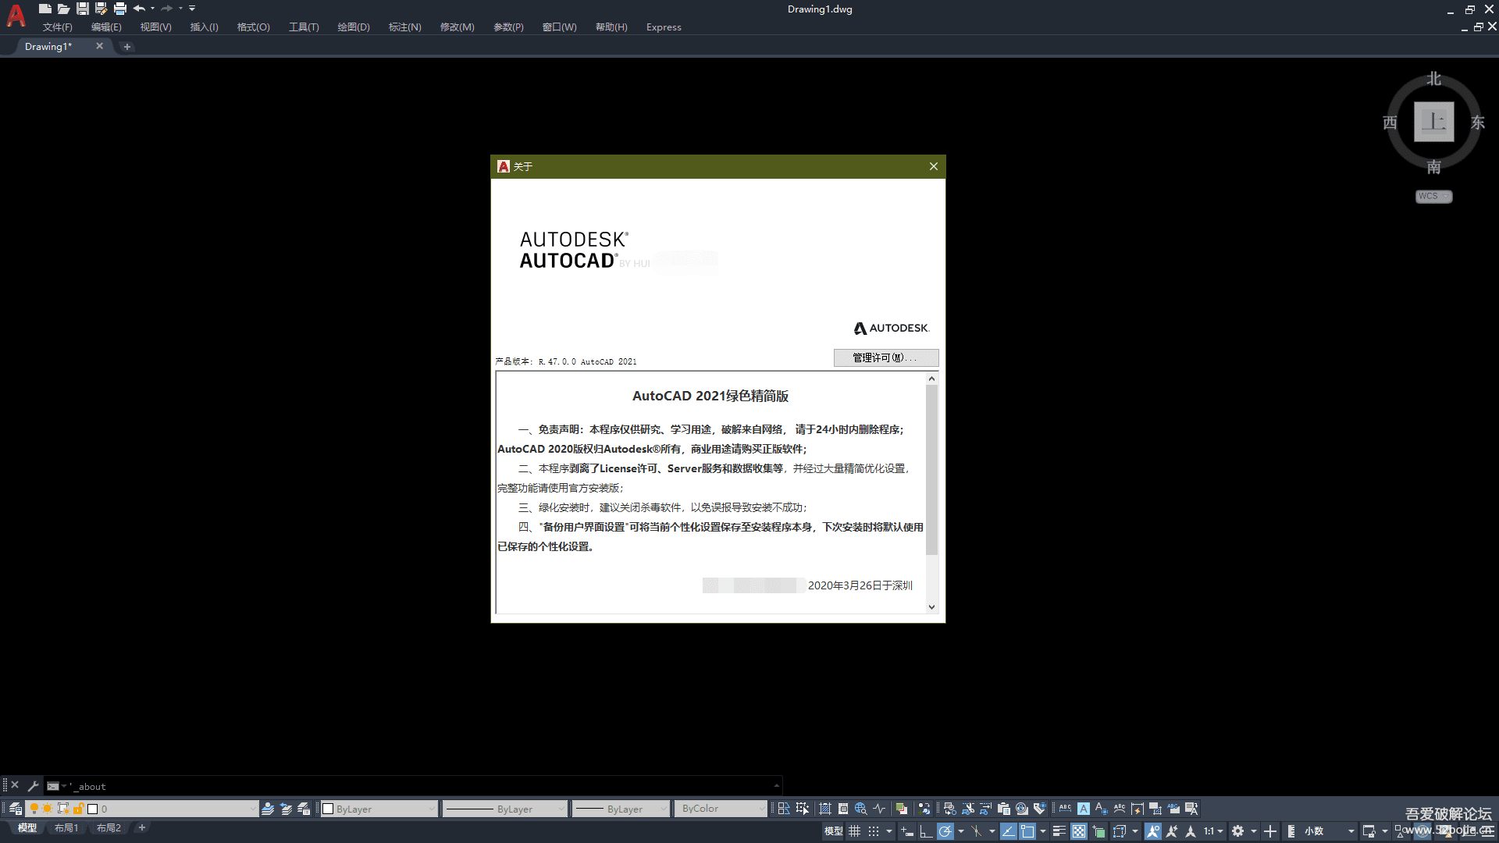Expand the layer selection dropdown
1499x843 pixels.
pyautogui.click(x=251, y=809)
